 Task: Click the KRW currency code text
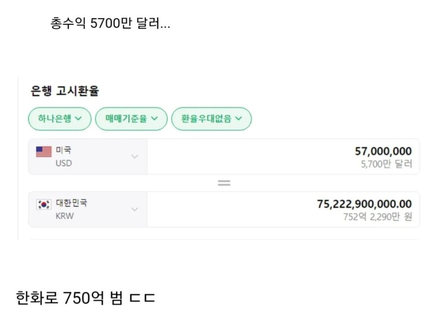[x=65, y=216]
